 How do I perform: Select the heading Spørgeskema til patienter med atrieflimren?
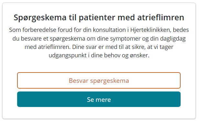pos(99,17)
